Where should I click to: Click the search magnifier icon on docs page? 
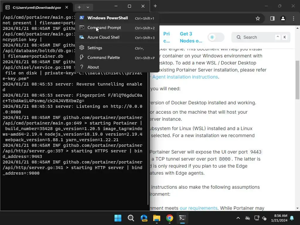pyautogui.click(x=238, y=37)
